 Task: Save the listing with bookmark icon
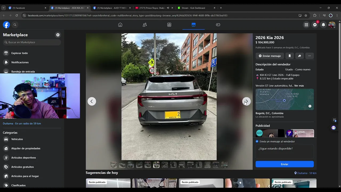[290, 56]
